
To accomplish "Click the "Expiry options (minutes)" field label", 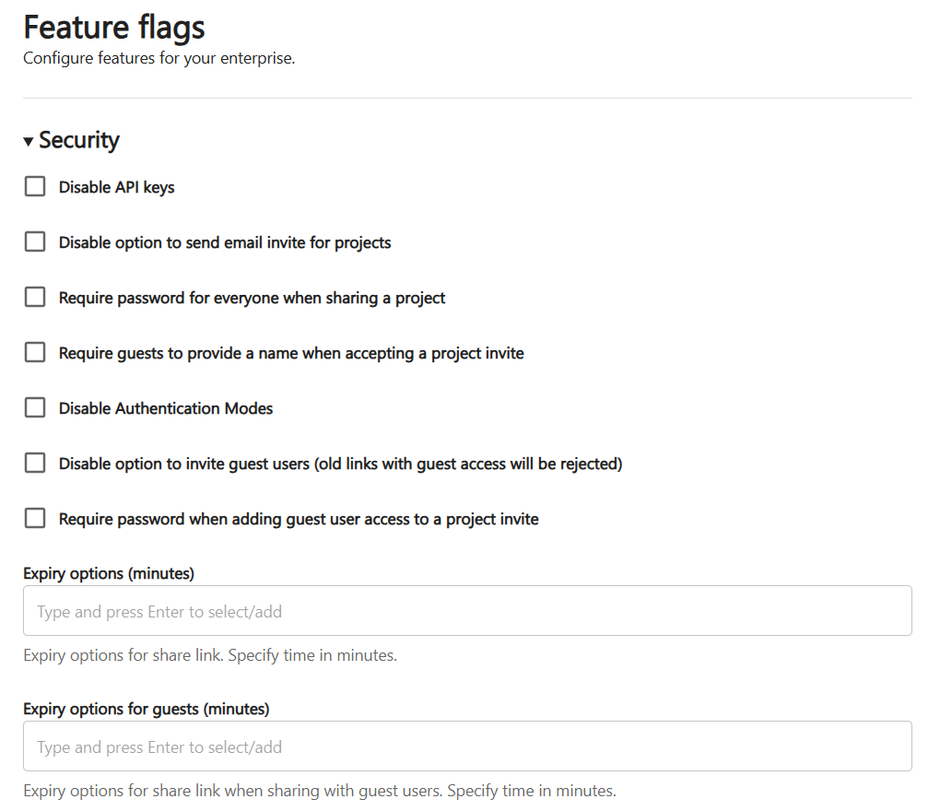I will [109, 573].
